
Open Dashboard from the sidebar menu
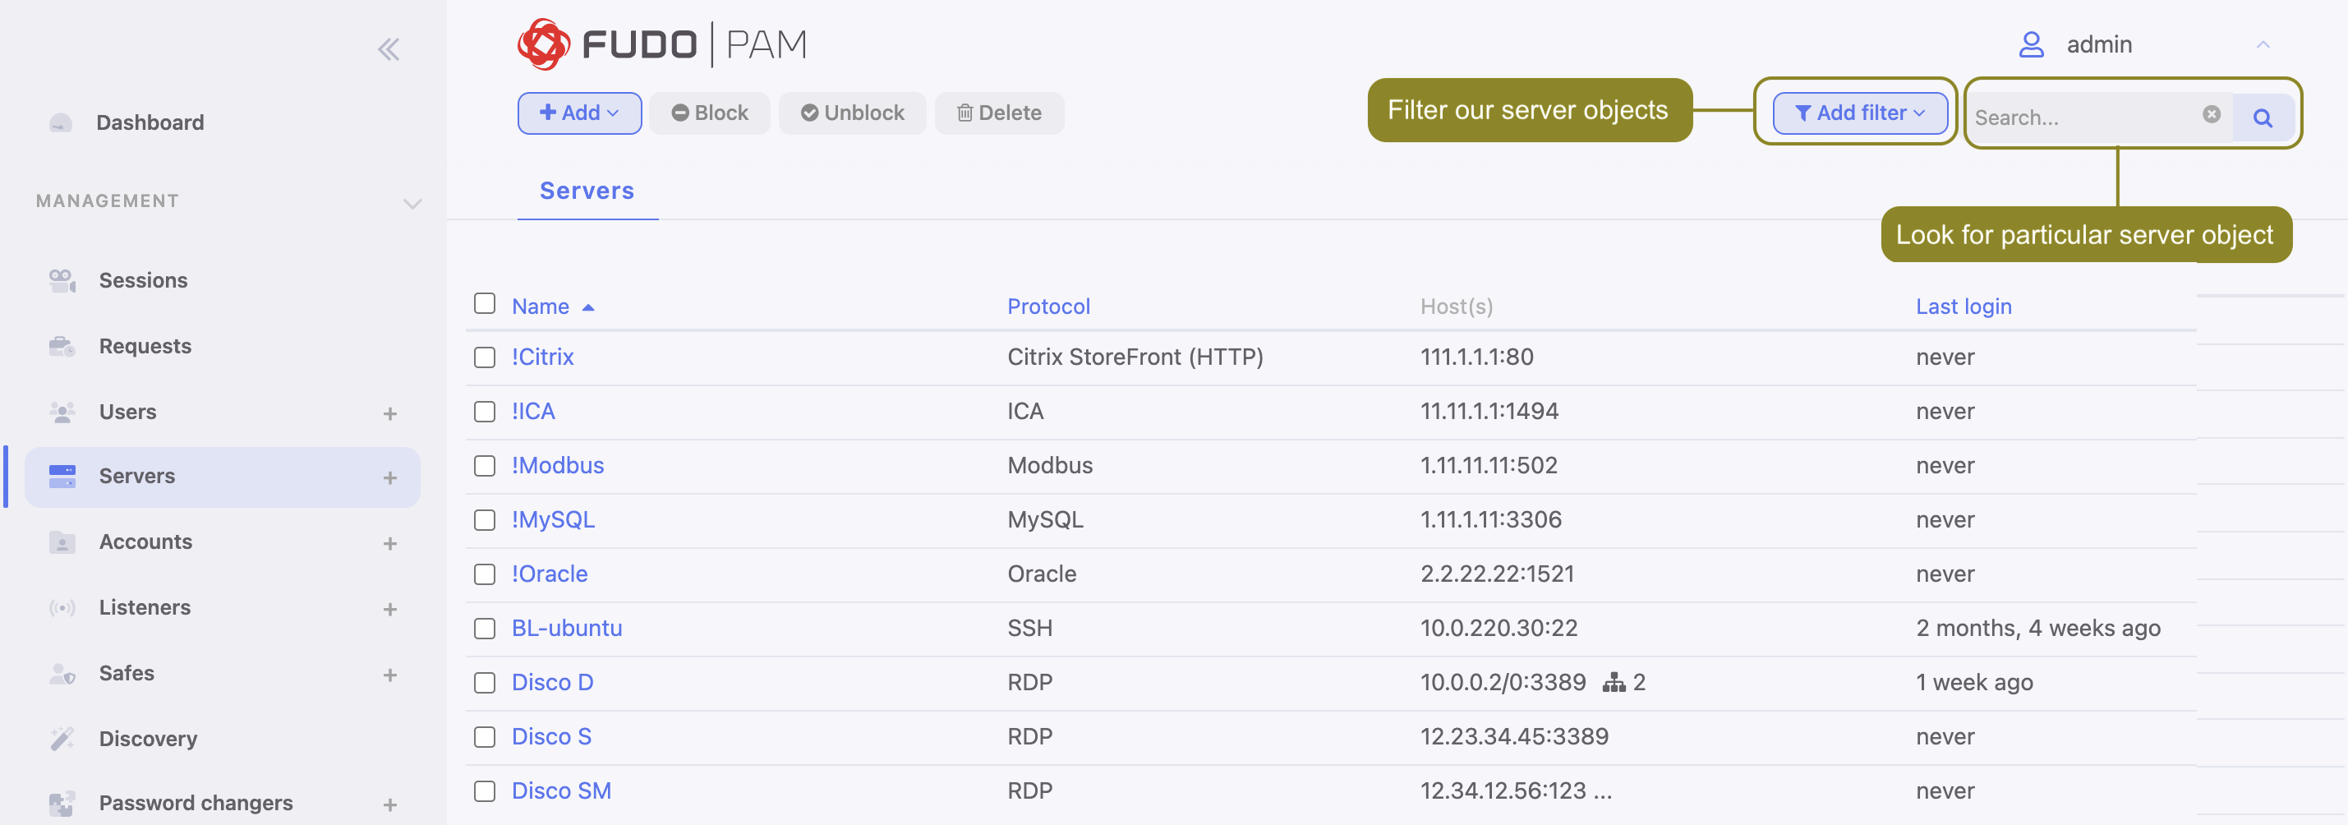(150, 122)
